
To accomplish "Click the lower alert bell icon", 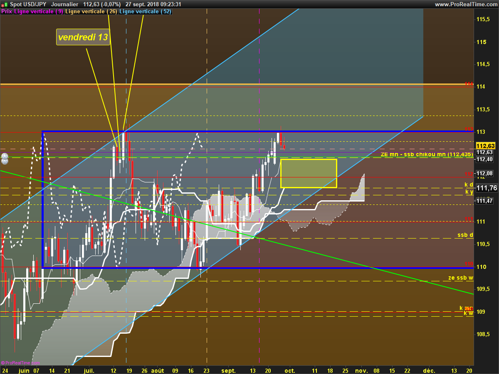I will [5, 162].
